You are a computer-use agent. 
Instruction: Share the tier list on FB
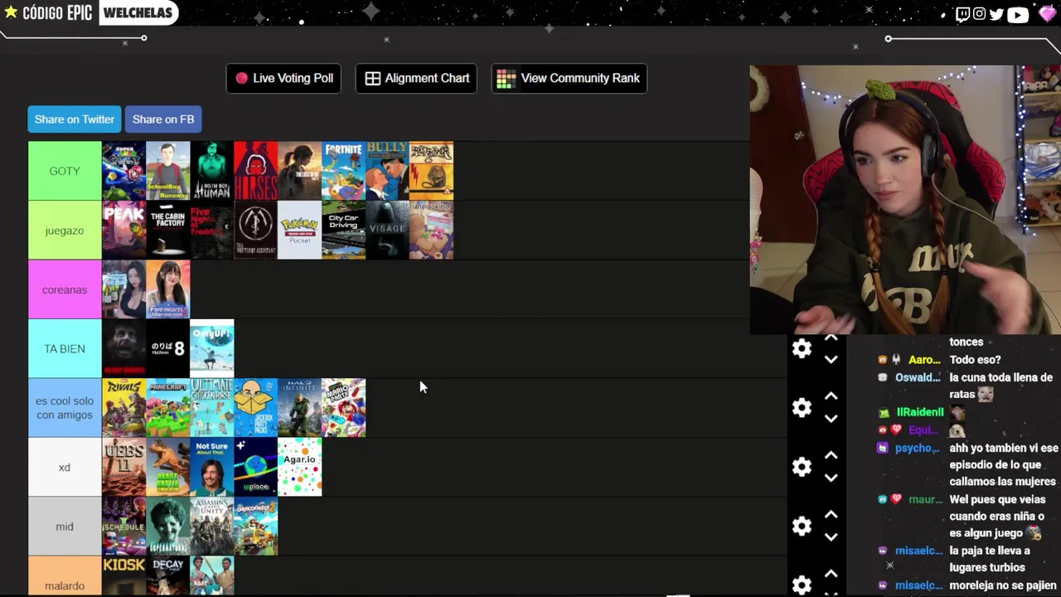click(163, 119)
